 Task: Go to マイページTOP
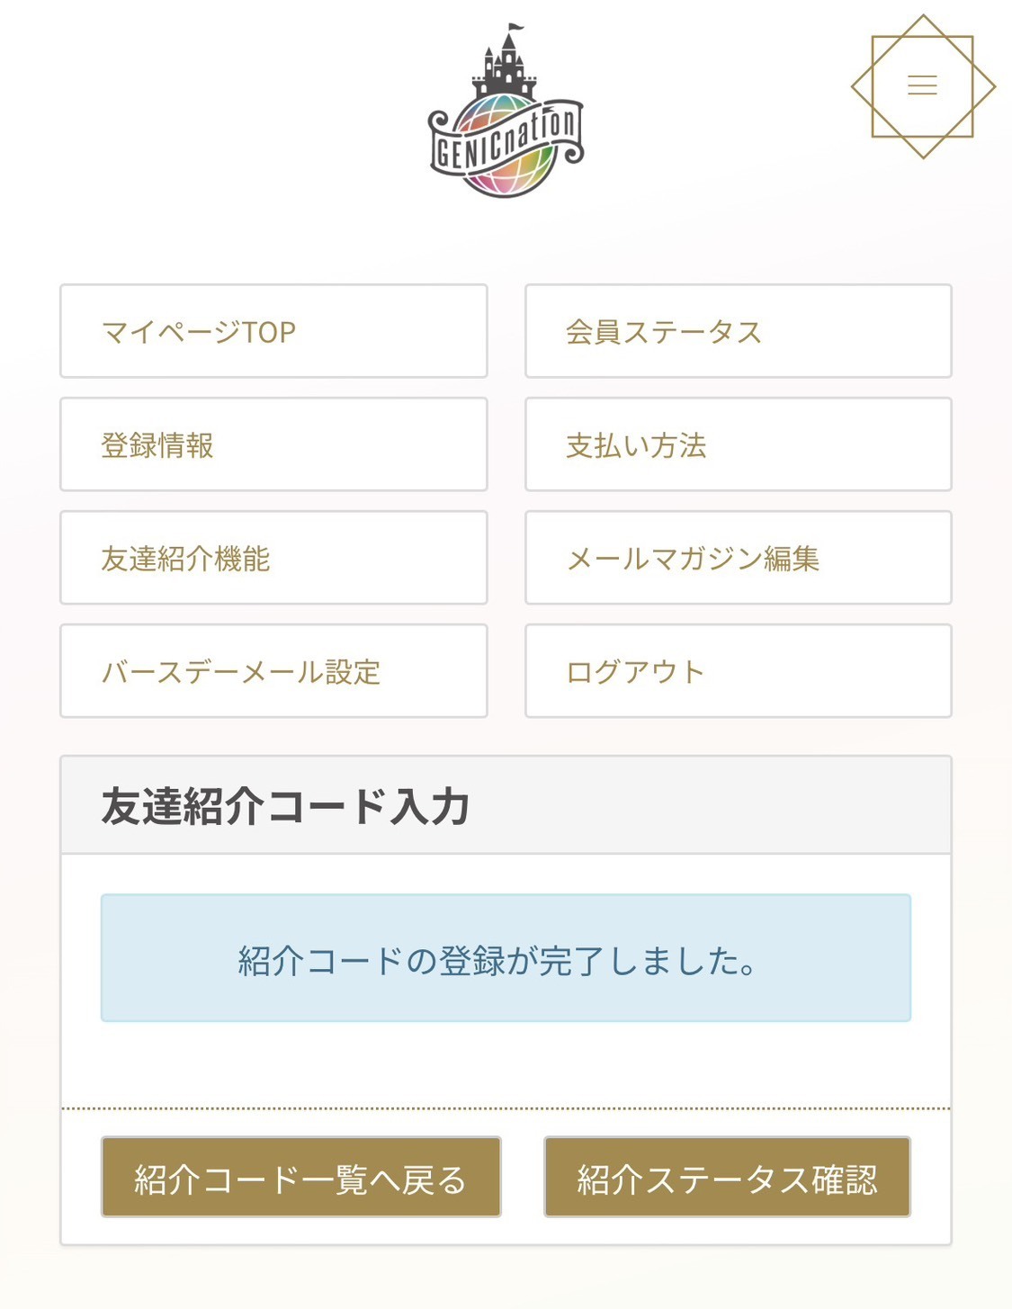click(x=273, y=331)
